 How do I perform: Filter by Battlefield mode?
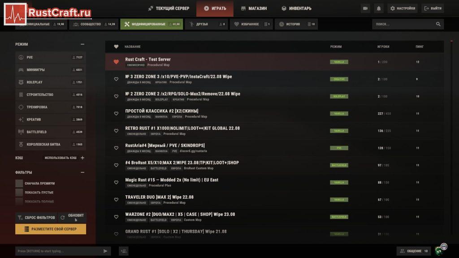[51, 132]
